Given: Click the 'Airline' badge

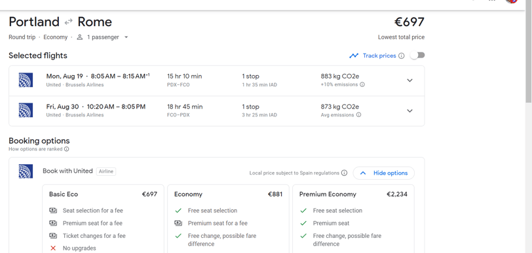Looking at the screenshot, I should coord(106,171).
